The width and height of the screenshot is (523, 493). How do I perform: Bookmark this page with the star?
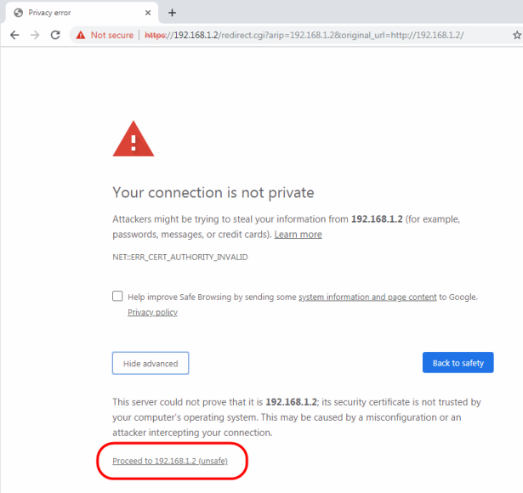pos(516,35)
